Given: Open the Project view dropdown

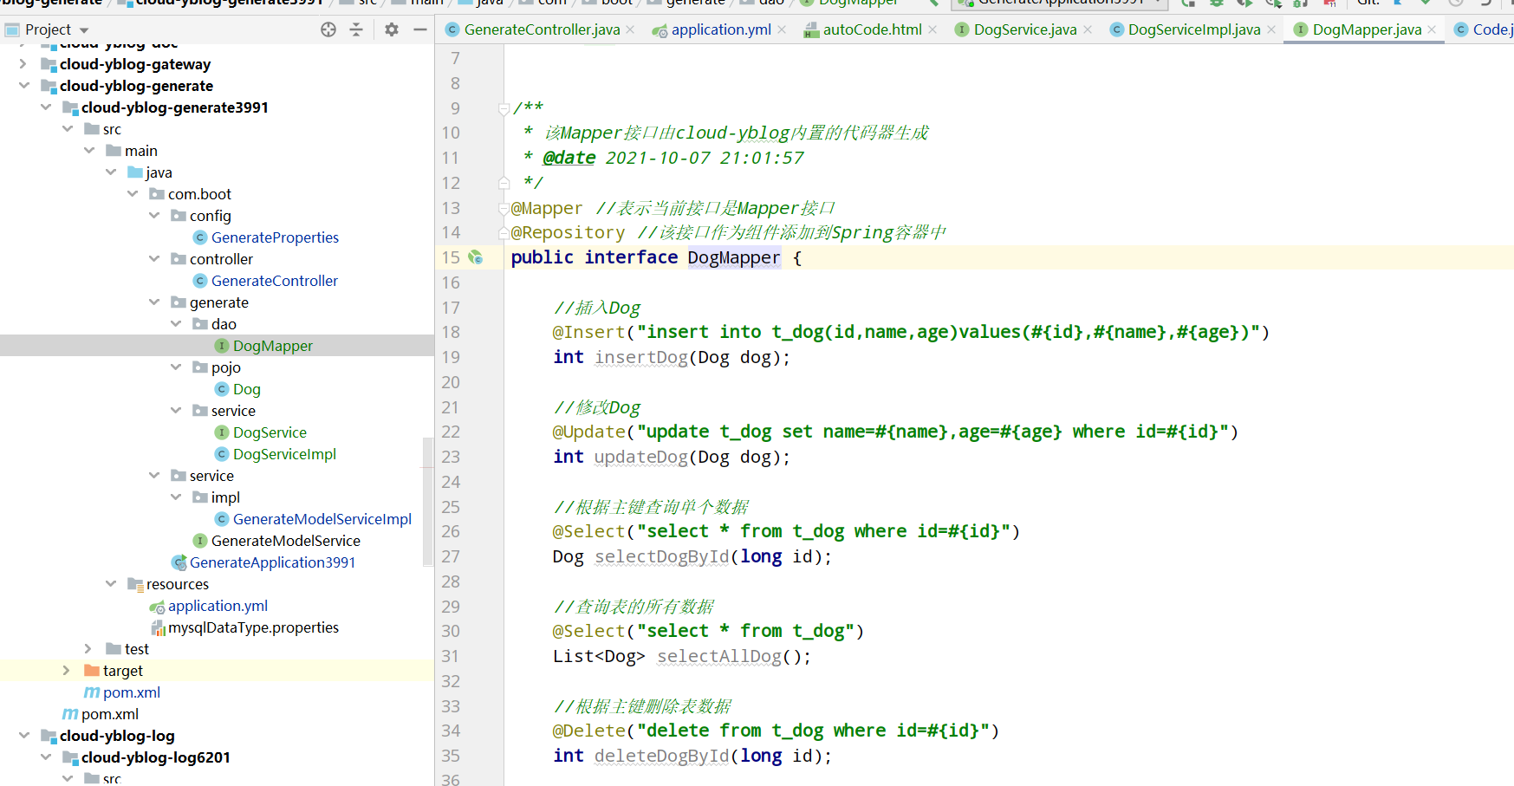Looking at the screenshot, I should pyautogui.click(x=84, y=30).
